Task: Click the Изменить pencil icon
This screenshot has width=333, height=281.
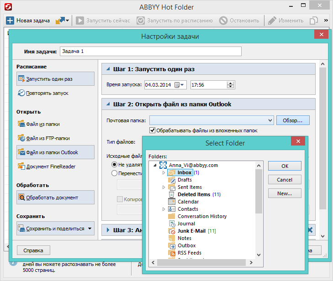Action: [x=272, y=21]
